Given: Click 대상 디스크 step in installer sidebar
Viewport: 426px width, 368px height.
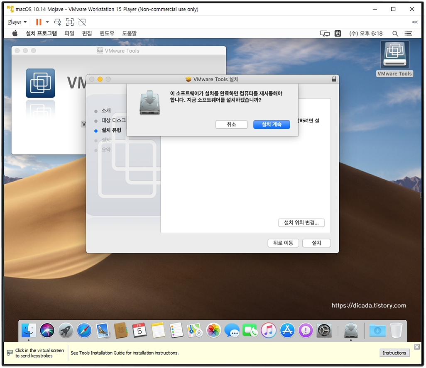Looking at the screenshot, I should [x=113, y=120].
